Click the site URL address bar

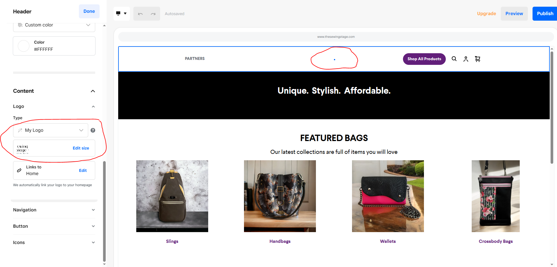coord(336,37)
